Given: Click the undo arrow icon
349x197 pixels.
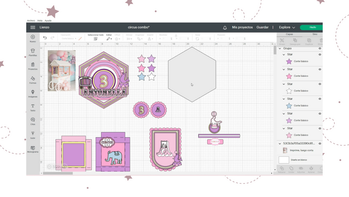Looking at the screenshot, I should coord(45,38).
